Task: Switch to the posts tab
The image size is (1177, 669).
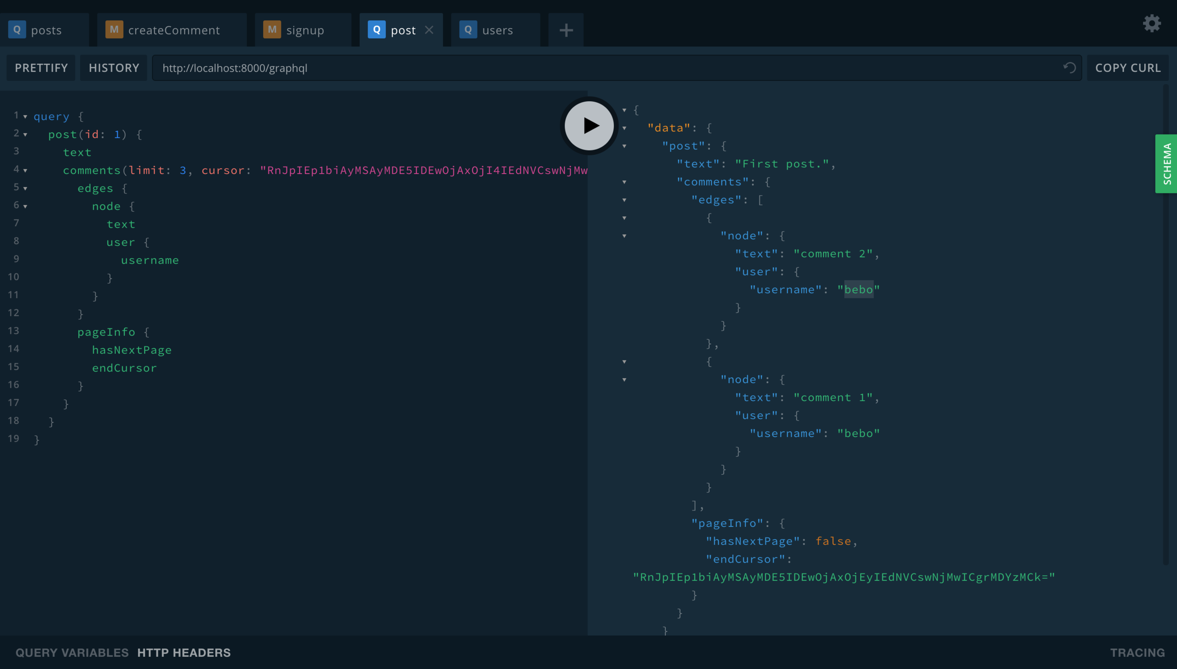Action: (x=44, y=30)
